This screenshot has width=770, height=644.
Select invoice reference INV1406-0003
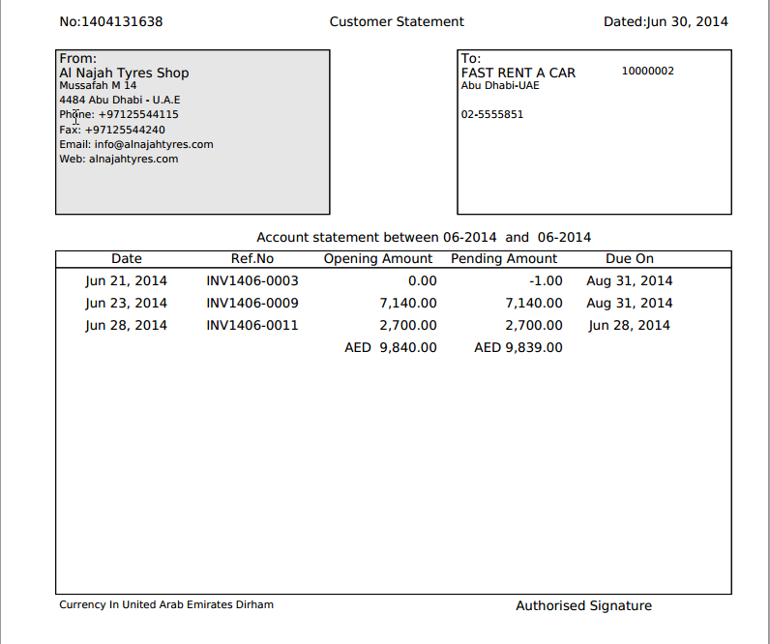tap(252, 280)
